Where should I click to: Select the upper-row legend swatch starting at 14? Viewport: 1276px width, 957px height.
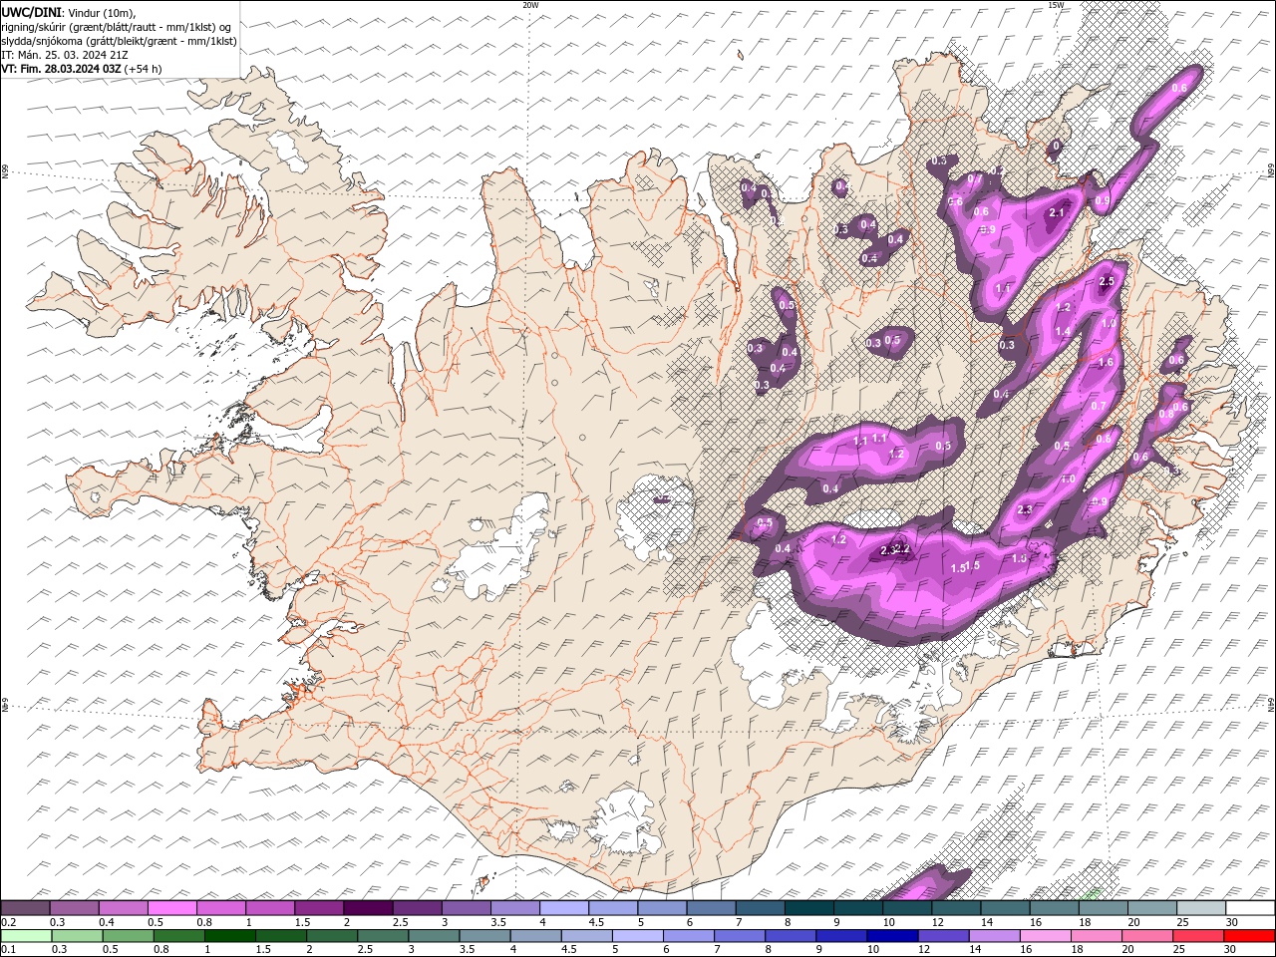(x=1004, y=908)
